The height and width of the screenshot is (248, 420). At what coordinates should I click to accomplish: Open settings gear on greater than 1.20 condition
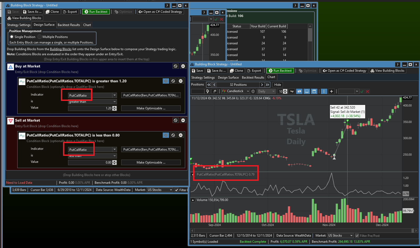(166, 81)
